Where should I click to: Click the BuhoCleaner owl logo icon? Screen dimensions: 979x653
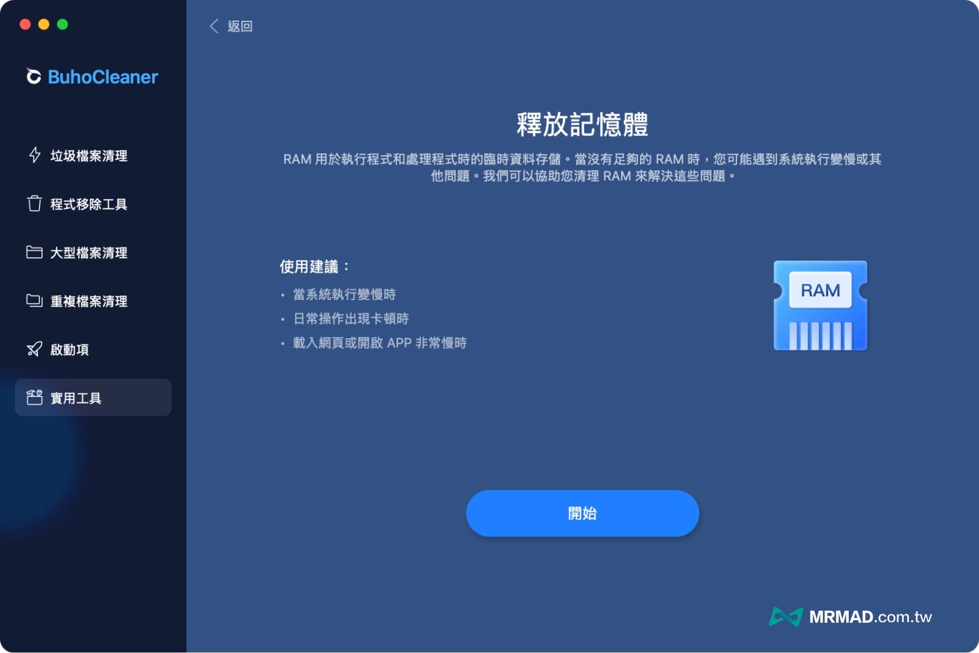pos(33,76)
